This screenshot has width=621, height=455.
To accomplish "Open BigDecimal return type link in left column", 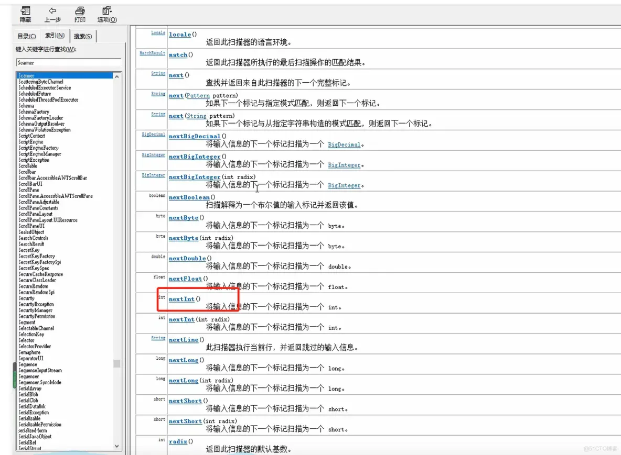I will [153, 135].
